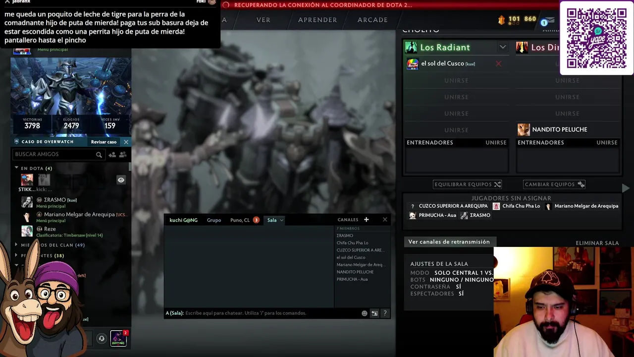Viewport: 634px width, 357px height.
Task: Click Equilibrar Equipos shuffle button
Action: click(x=468, y=184)
